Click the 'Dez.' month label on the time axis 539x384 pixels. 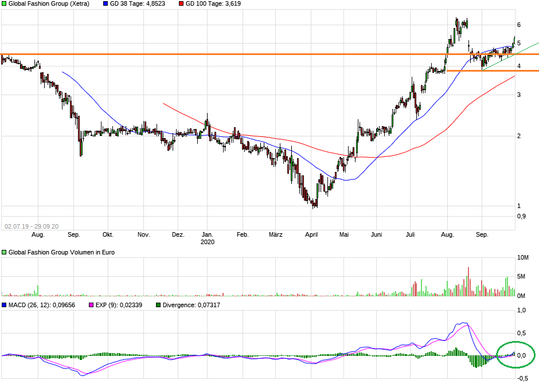pyautogui.click(x=178, y=234)
